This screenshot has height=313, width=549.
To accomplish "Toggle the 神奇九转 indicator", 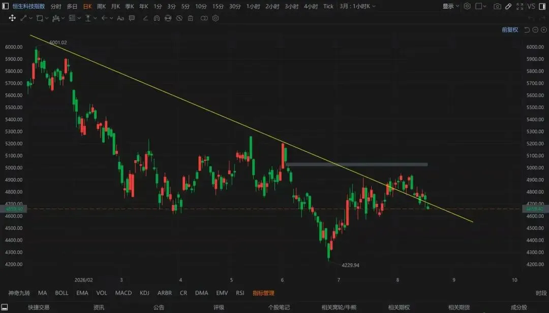I will coord(19,293).
